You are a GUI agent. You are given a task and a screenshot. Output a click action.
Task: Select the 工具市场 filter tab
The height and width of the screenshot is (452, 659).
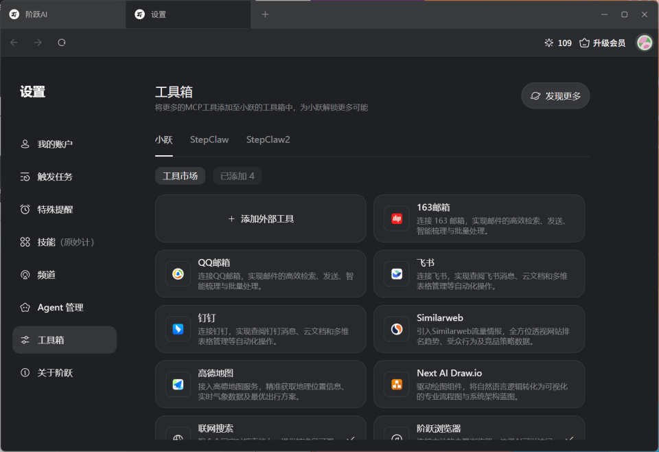point(181,176)
